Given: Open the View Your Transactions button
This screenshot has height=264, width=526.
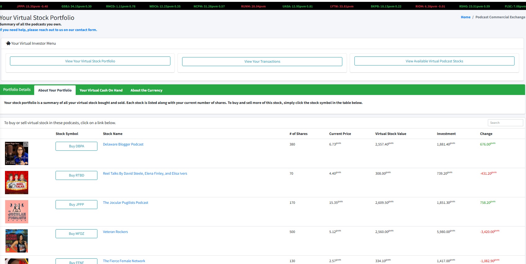Looking at the screenshot, I should click(262, 61).
